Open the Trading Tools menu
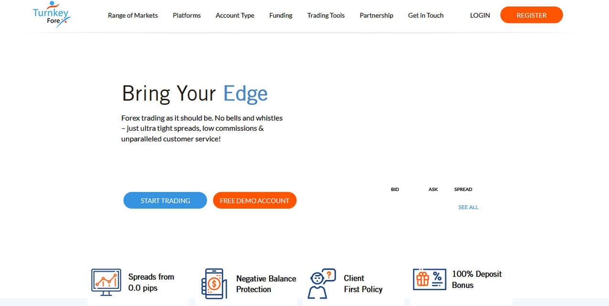Image resolution: width=609 pixels, height=306 pixels. click(326, 15)
